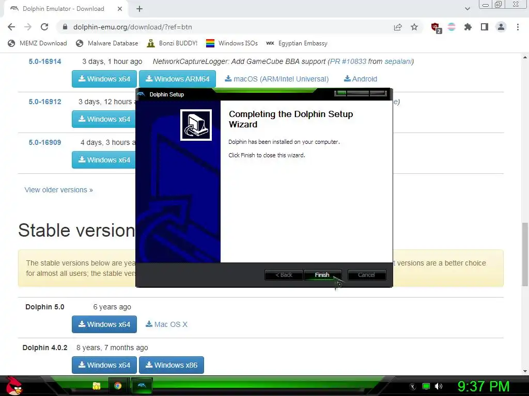Click Cancel in the Dolphin Setup wizard

[x=366, y=275]
